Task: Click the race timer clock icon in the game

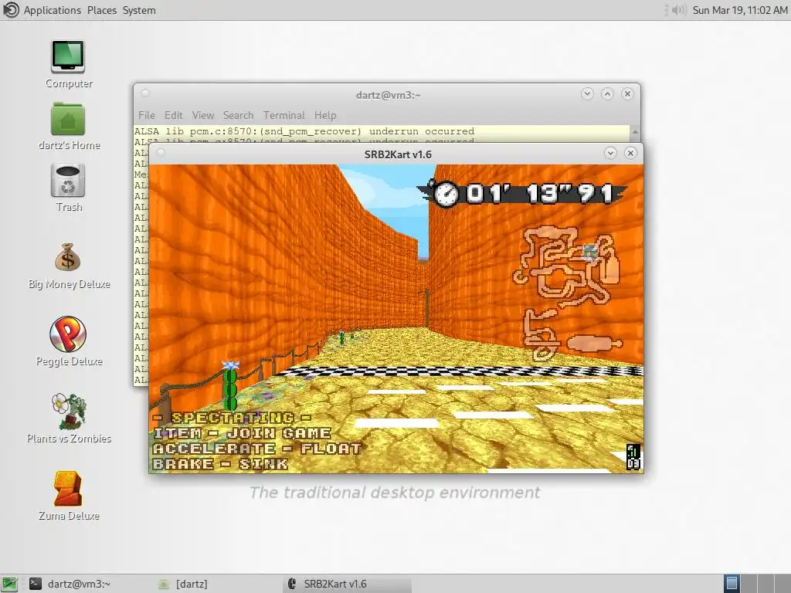Action: tap(446, 194)
